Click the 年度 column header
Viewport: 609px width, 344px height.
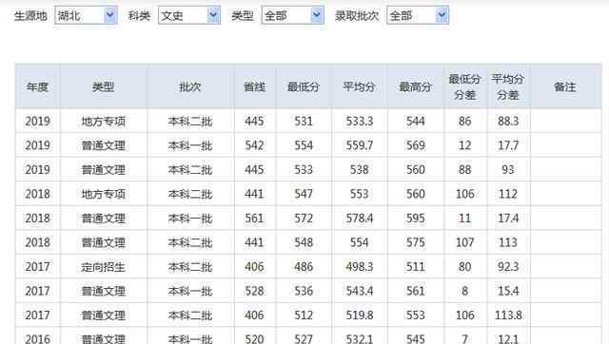[x=38, y=86]
